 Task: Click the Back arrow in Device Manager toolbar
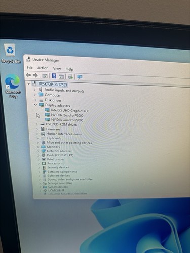(x=28, y=75)
